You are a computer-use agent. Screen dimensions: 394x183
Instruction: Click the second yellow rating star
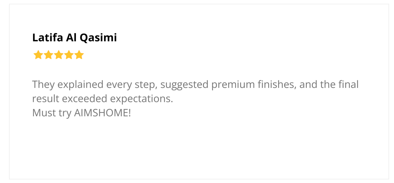[48, 55]
